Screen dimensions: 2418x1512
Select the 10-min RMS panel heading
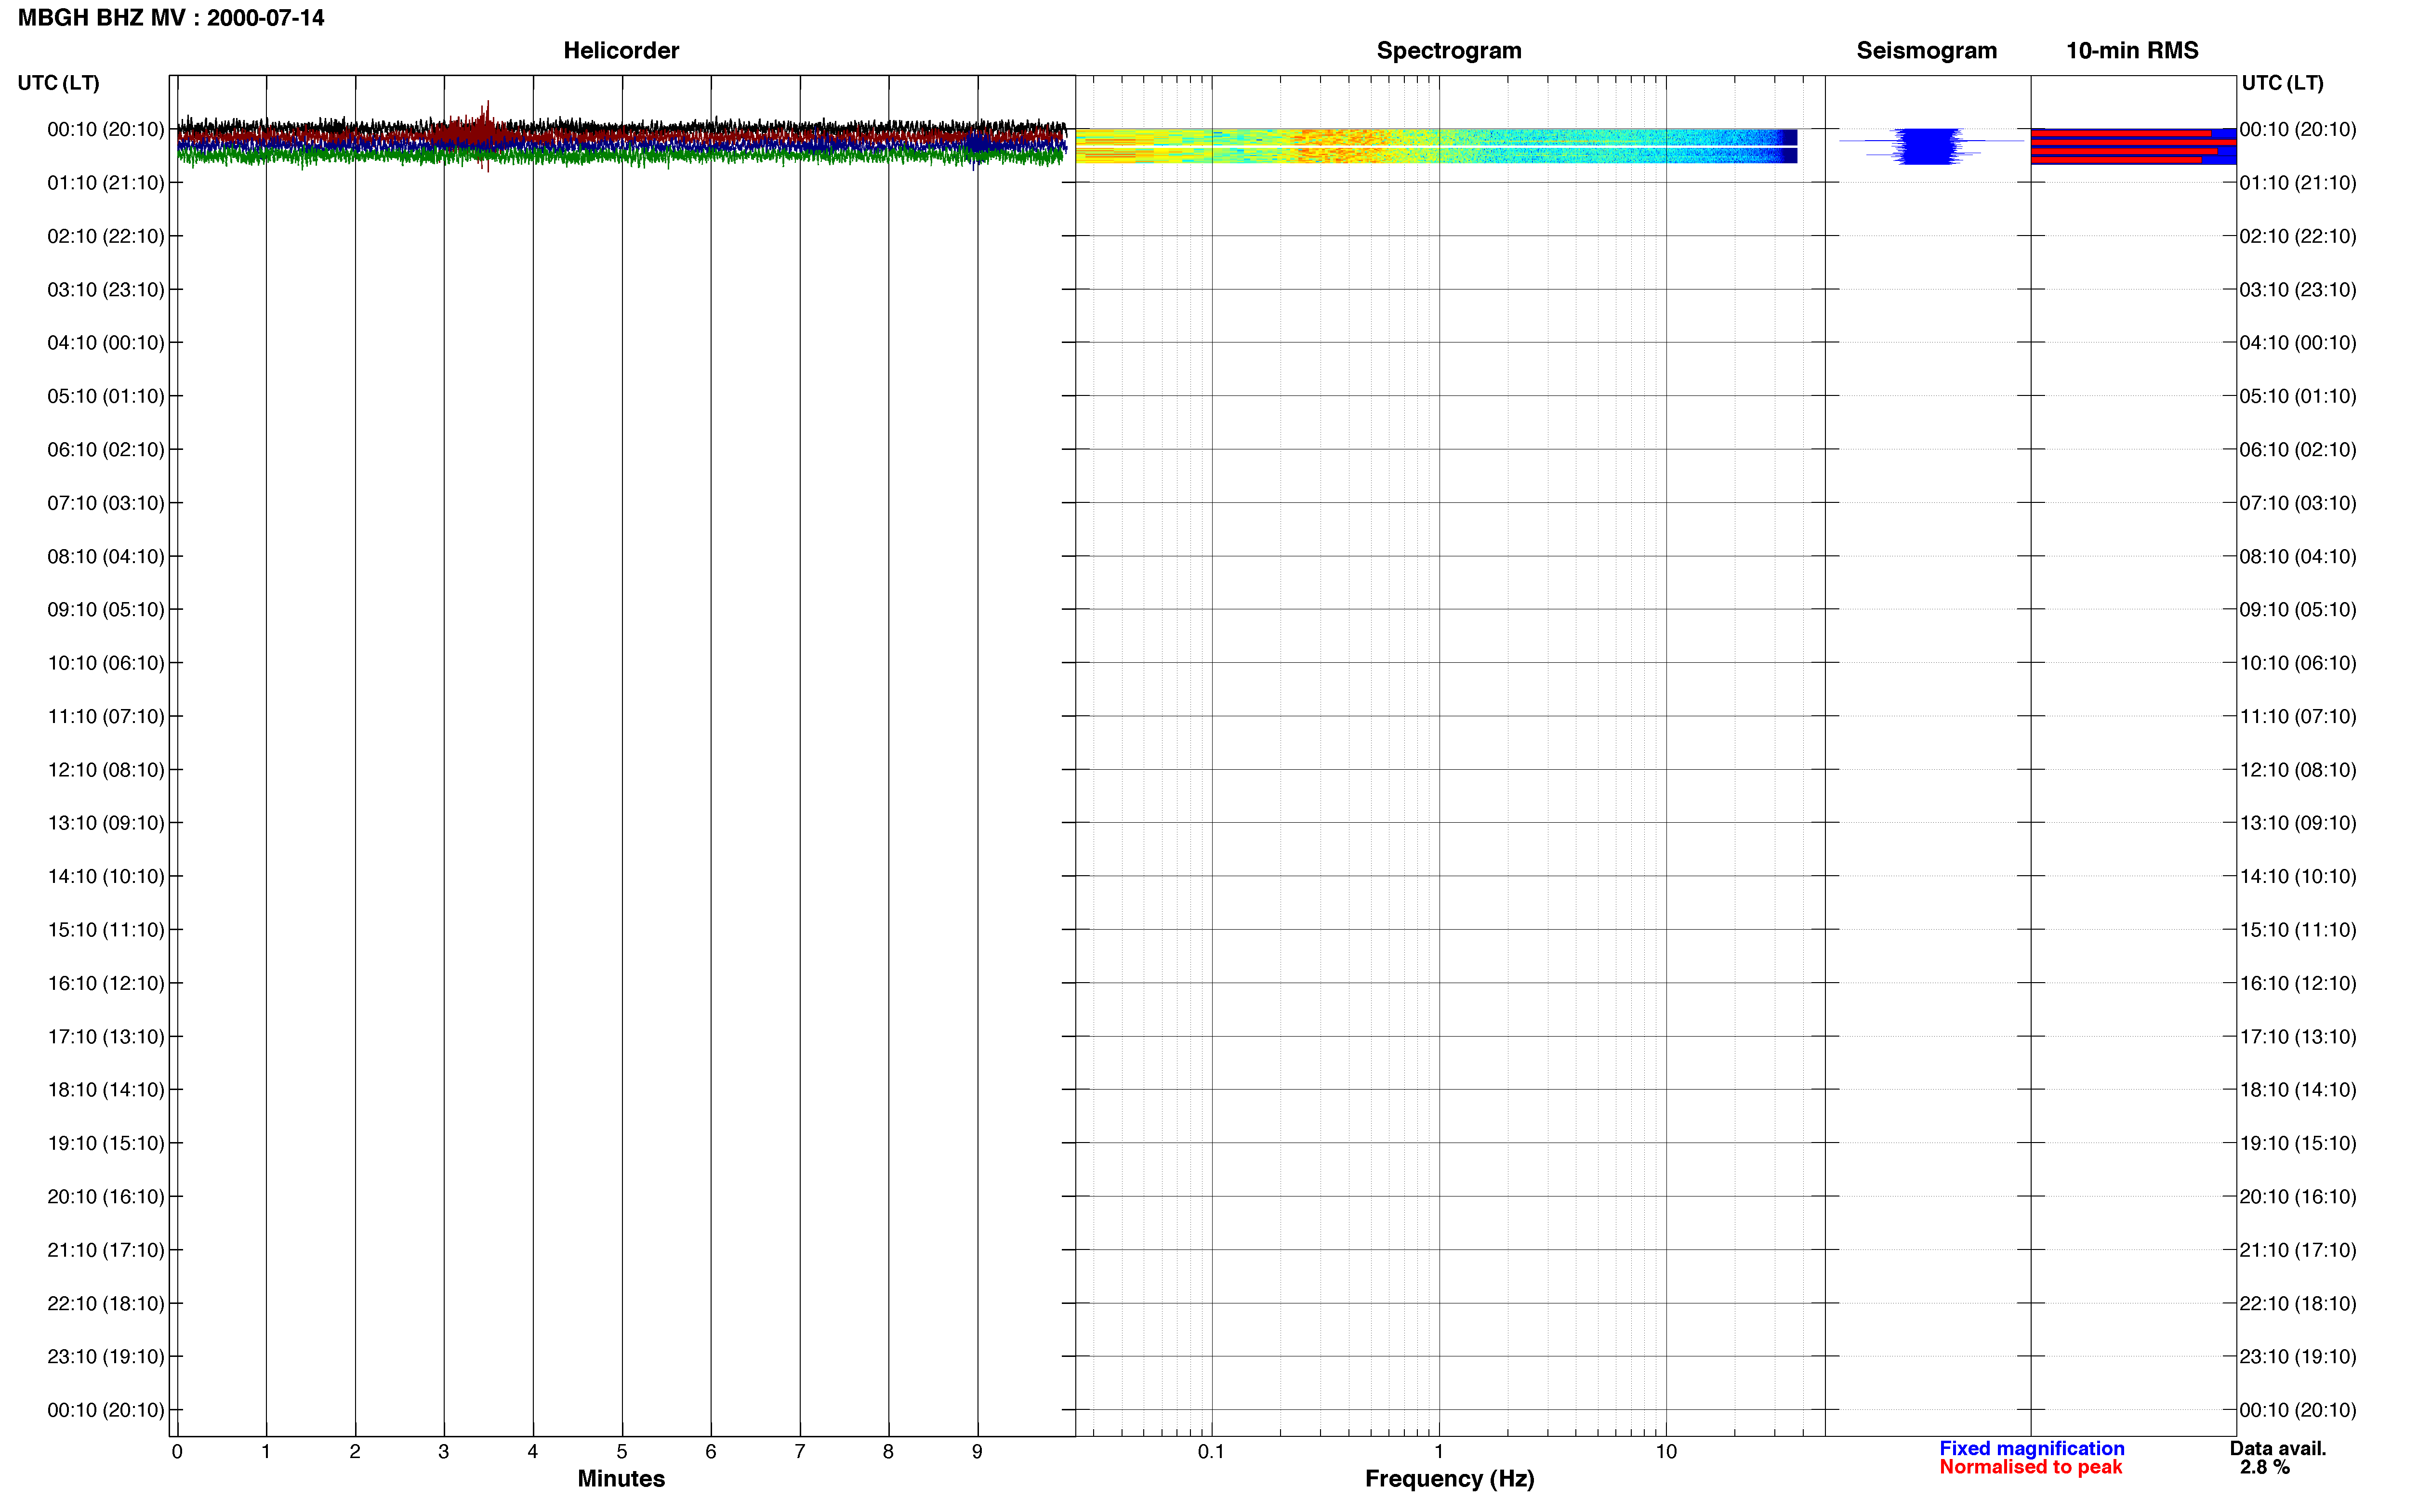2132,51
